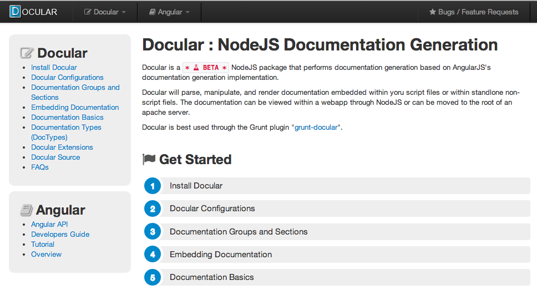Open the Docular Source sidebar link
The height and width of the screenshot is (290, 537).
point(55,157)
